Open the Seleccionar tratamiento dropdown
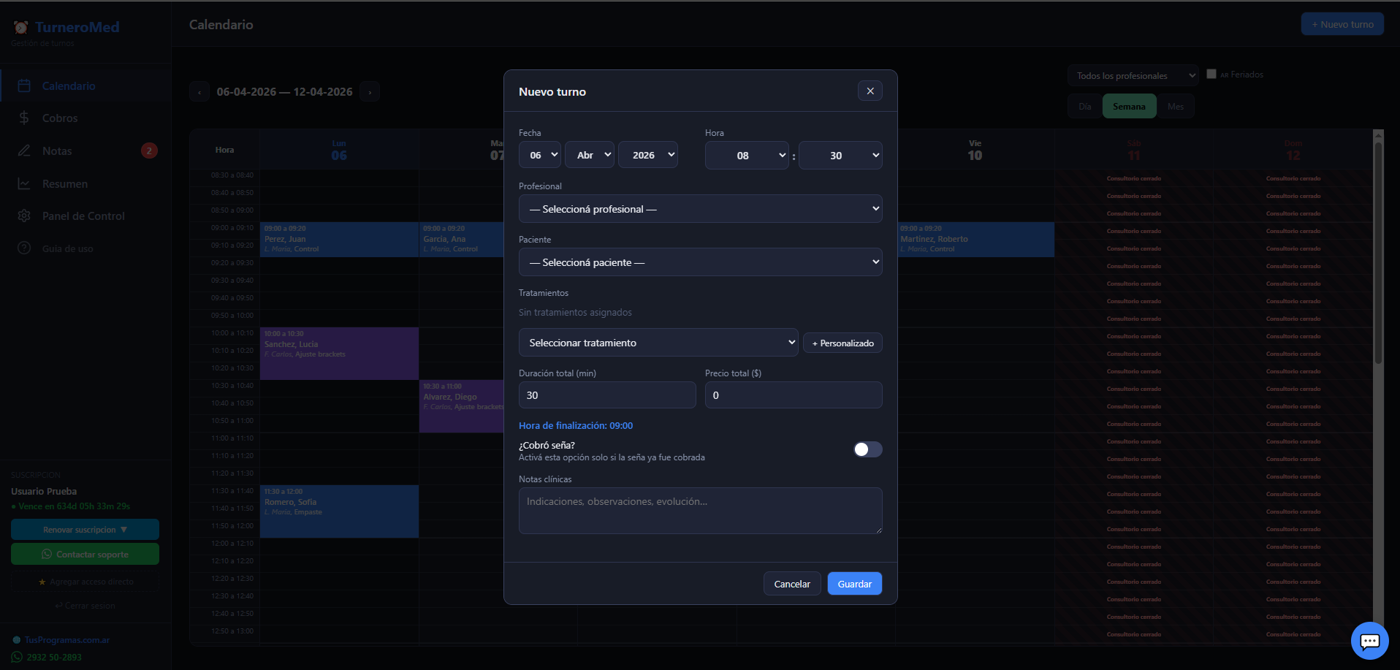 [658, 343]
